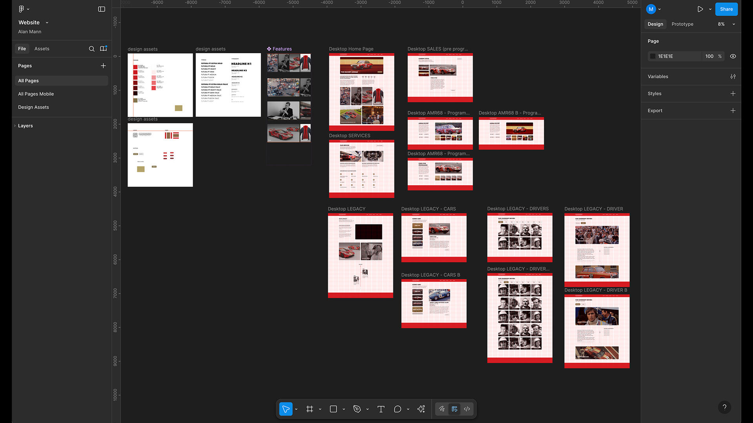The height and width of the screenshot is (423, 753).
Task: Search layers with magnifier icon
Action: click(91, 49)
